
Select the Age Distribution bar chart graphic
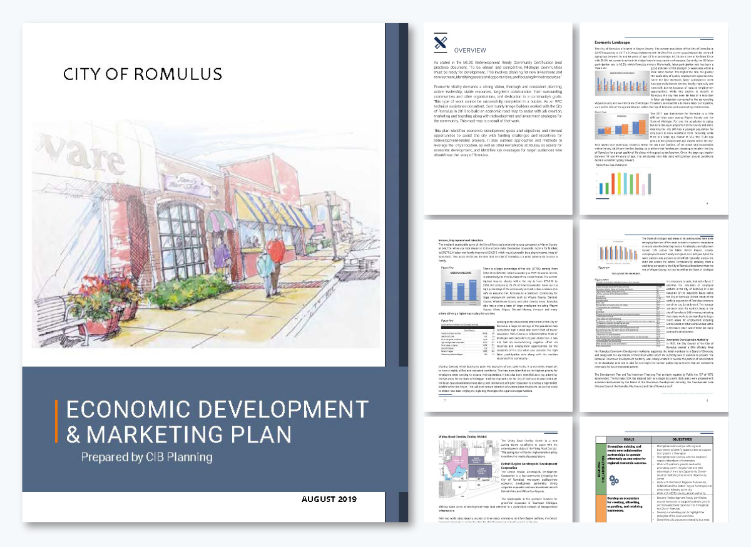pos(622,126)
